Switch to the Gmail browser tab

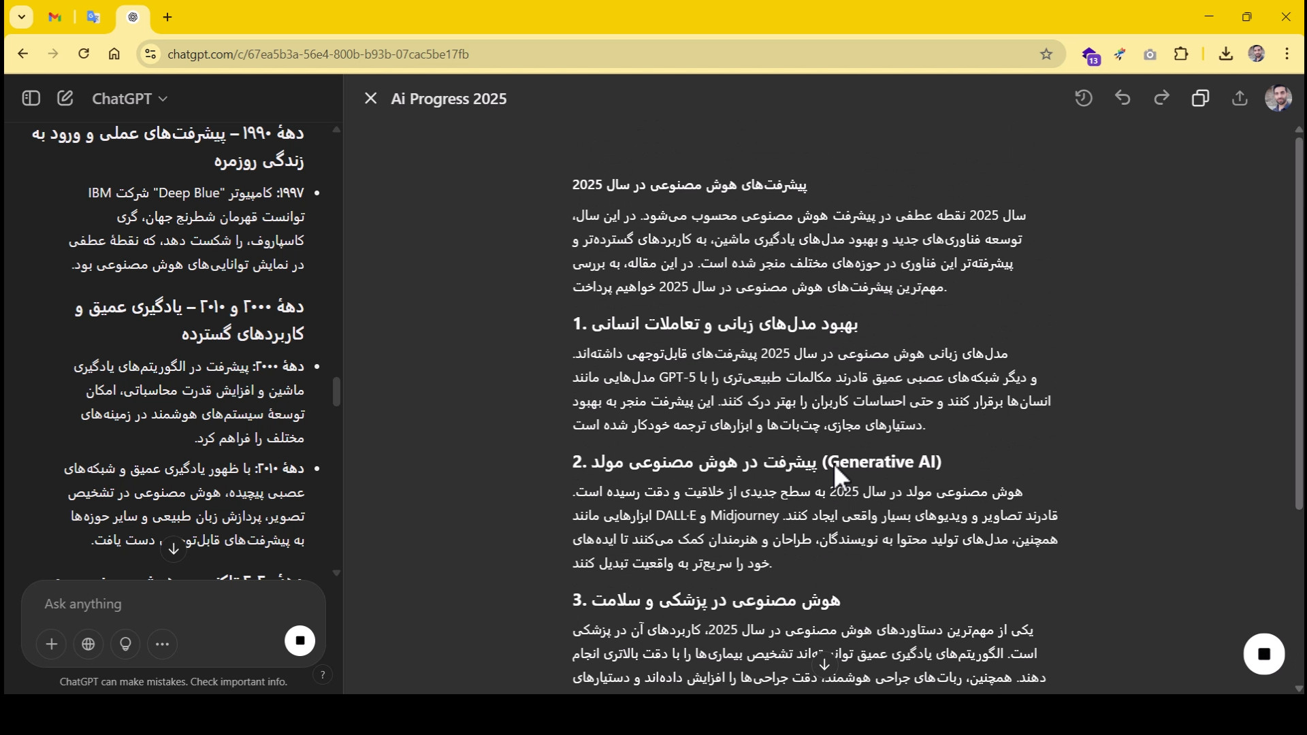click(x=55, y=18)
